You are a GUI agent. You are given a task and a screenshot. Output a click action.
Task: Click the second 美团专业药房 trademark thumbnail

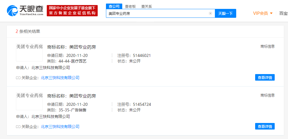pyautogui.click(x=29, y=101)
